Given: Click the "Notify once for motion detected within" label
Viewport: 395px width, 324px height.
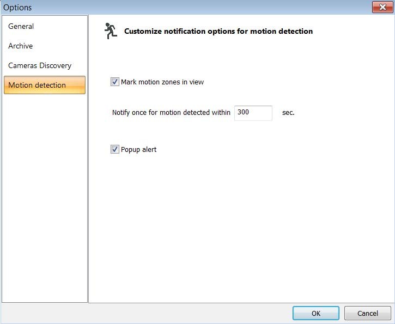Looking at the screenshot, I should (x=171, y=113).
